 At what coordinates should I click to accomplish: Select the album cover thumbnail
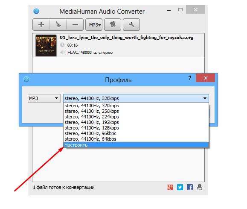coord(46,45)
